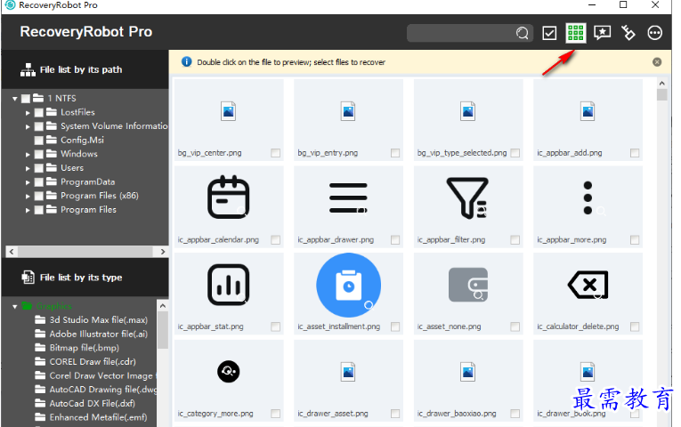
Task: Select the ic_appbar_calendar.png thumbnail
Action: coord(229,197)
